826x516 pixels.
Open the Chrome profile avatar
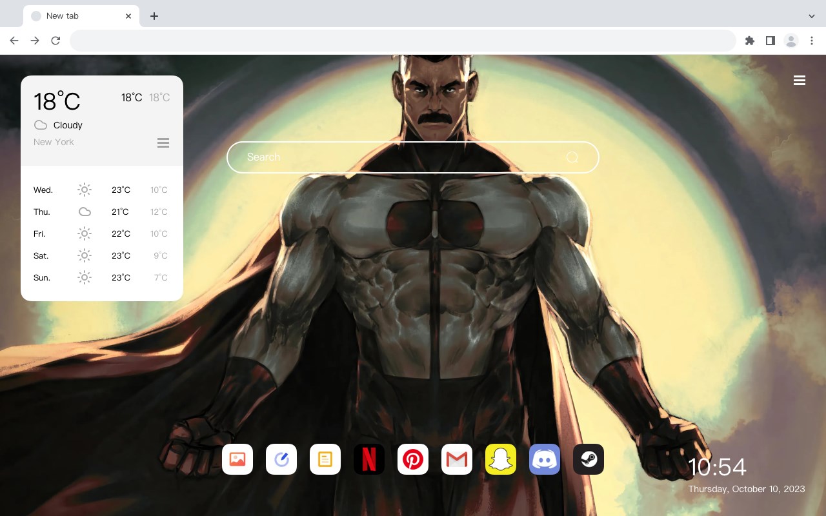[791, 41]
